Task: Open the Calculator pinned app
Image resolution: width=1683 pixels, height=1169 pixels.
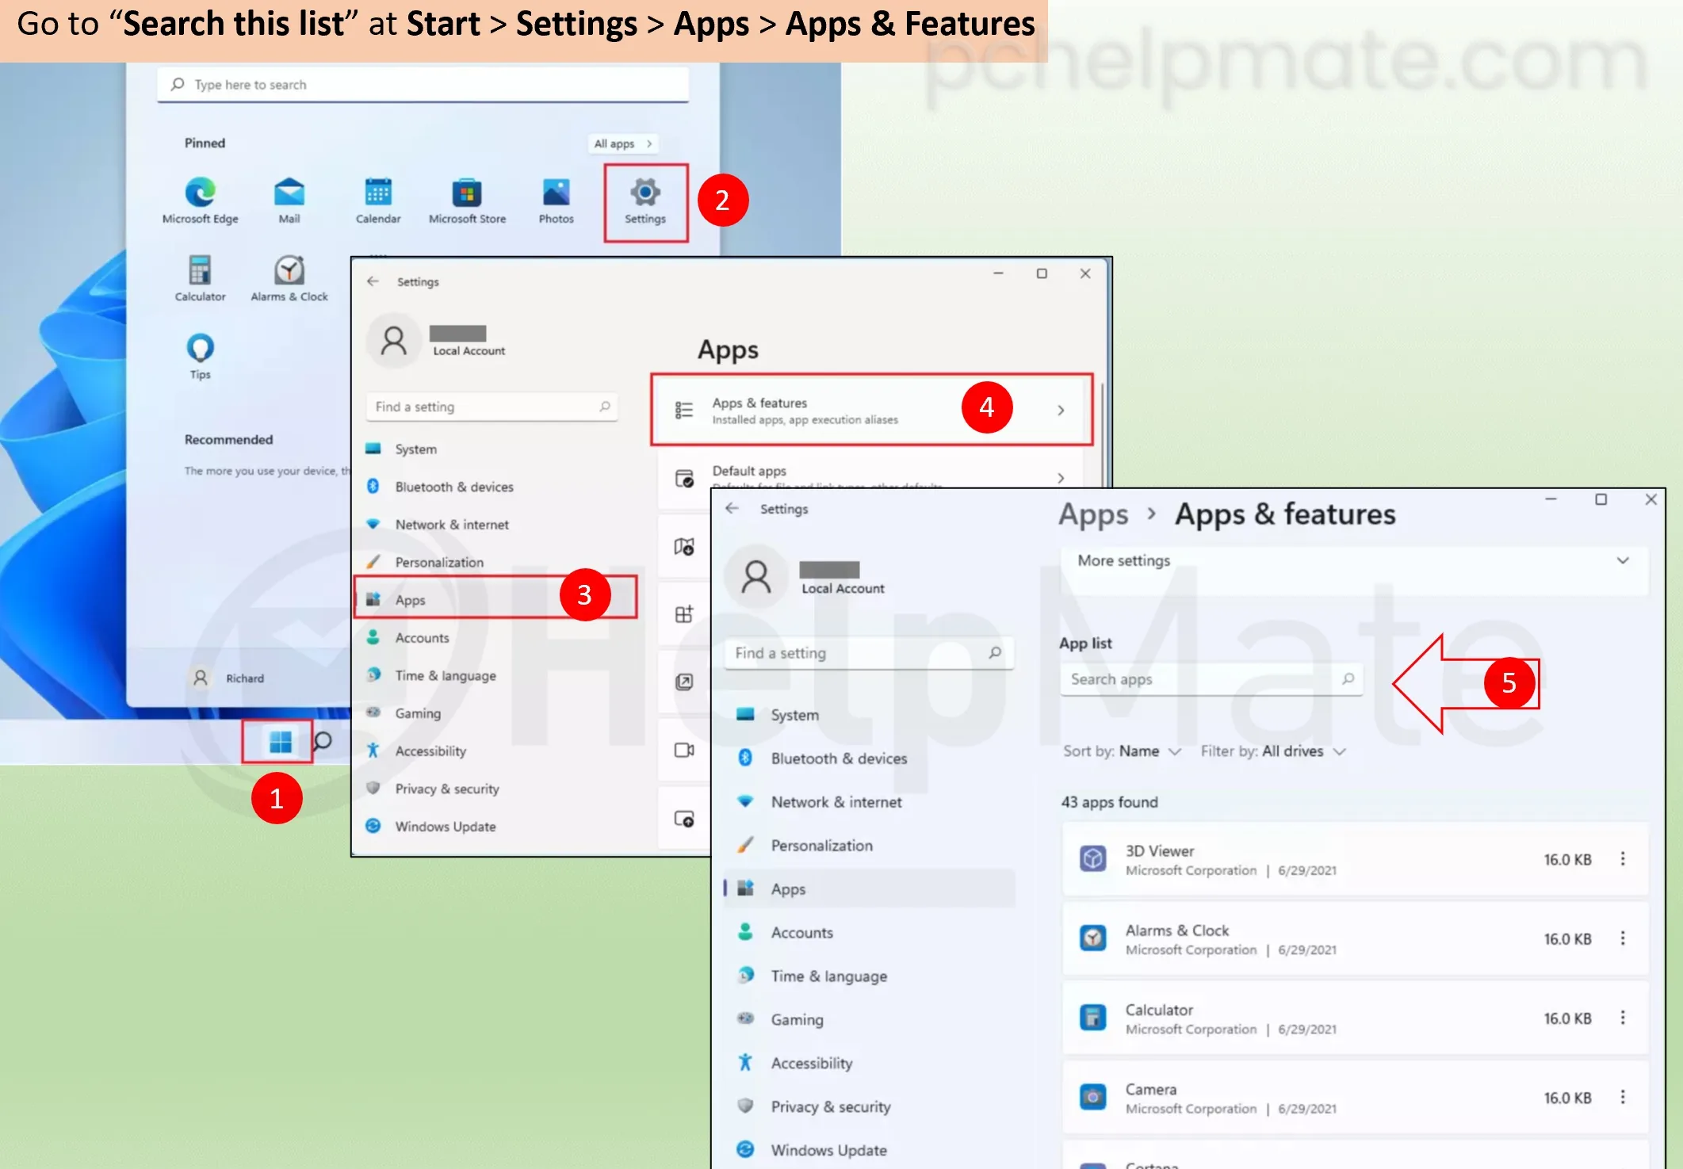Action: [x=200, y=278]
